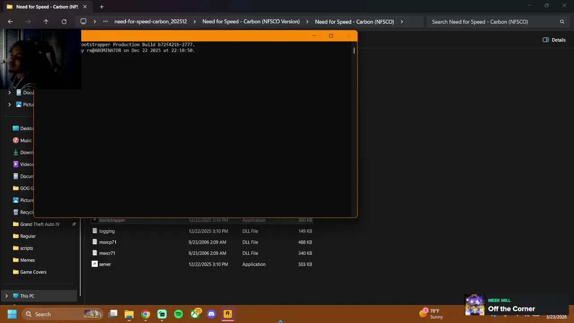Toggle the Details pane button
574x323 pixels.
554,40
